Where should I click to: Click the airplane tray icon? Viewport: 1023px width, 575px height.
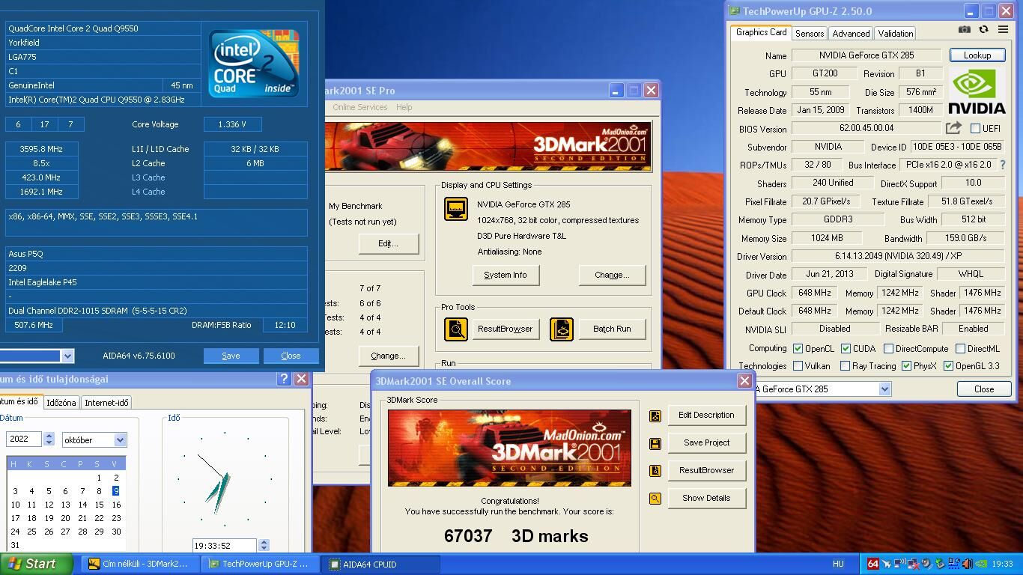click(x=886, y=564)
